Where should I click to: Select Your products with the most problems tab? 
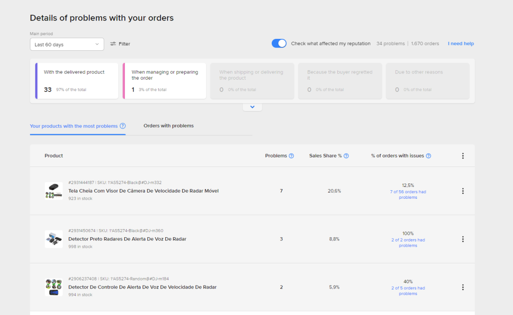pyautogui.click(x=74, y=126)
